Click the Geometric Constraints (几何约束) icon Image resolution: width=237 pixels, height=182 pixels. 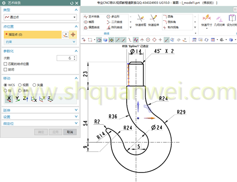tap(219, 20)
